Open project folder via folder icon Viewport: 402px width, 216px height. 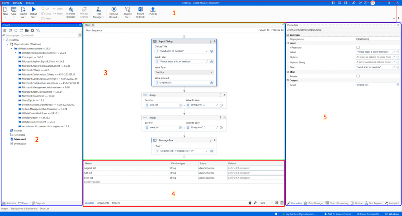click(x=27, y=30)
